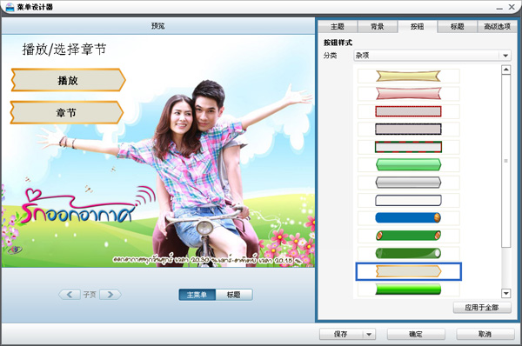Image resolution: width=522 pixels, height=346 pixels.
Task: Click the 应用于全部 button
Action: [482, 308]
